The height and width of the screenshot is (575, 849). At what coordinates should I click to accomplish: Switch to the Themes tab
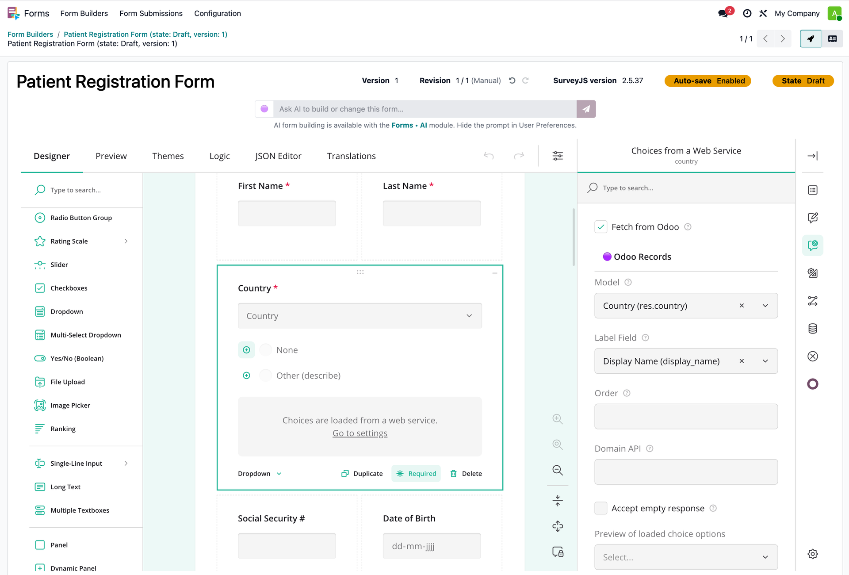tap(168, 156)
